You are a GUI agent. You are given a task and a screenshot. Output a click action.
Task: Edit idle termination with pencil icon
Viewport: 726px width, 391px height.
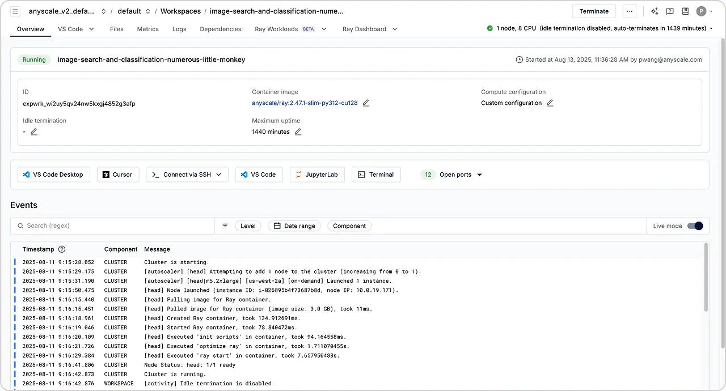(x=34, y=132)
